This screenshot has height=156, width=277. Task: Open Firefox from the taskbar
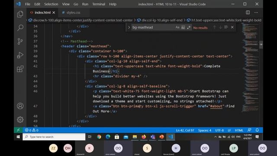144,137
